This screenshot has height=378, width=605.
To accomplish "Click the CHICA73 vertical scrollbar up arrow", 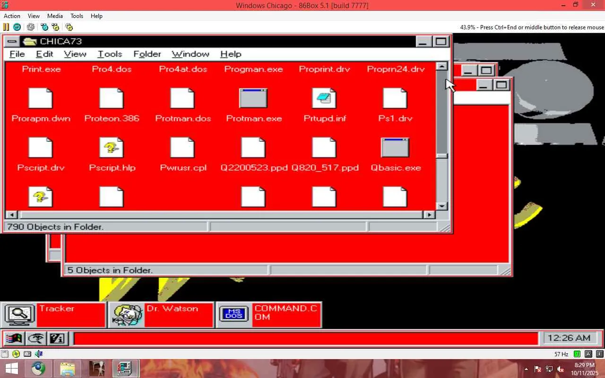I will (442, 67).
